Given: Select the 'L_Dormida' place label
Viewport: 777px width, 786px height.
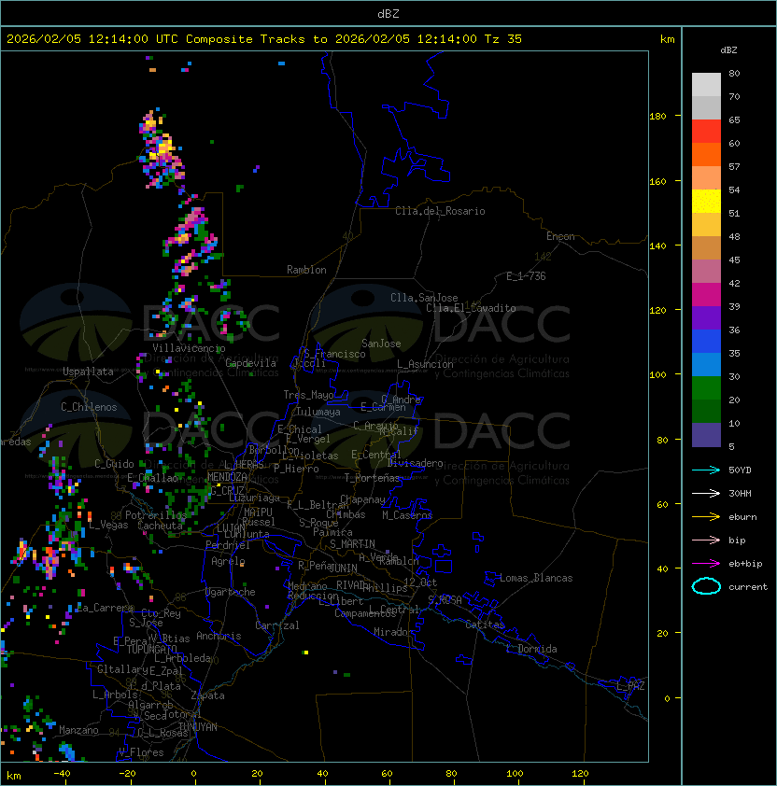Looking at the screenshot, I should tap(531, 649).
